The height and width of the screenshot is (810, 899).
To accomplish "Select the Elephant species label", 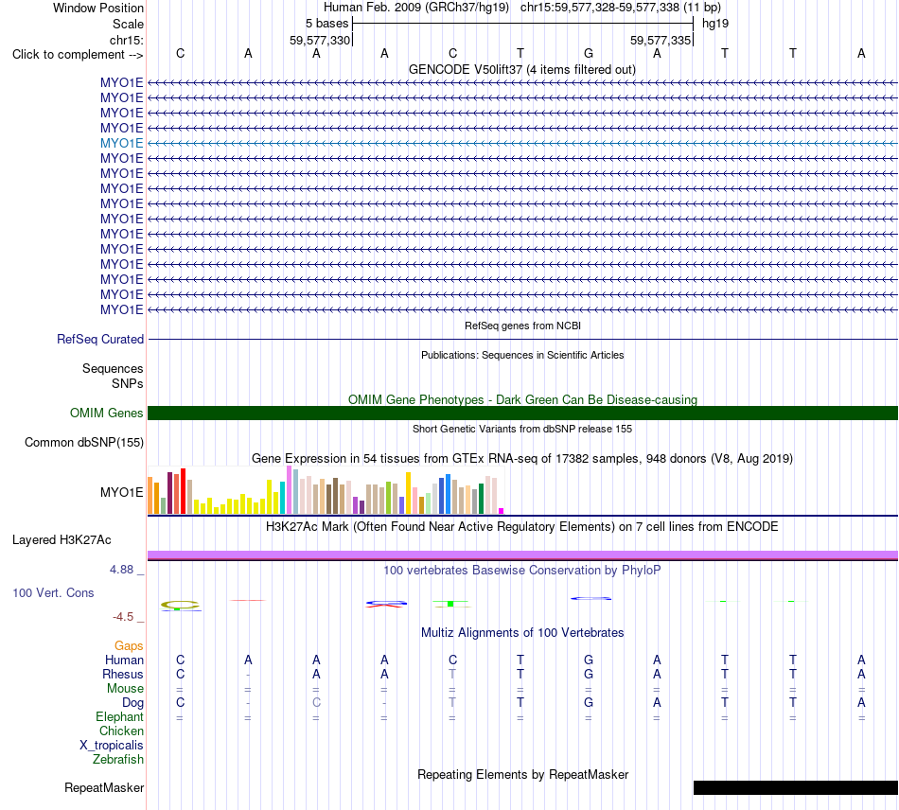I will click(119, 716).
